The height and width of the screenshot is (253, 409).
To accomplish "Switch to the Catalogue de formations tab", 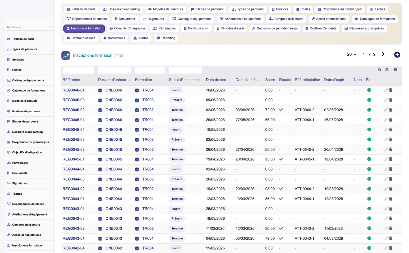I will tap(374, 19).
